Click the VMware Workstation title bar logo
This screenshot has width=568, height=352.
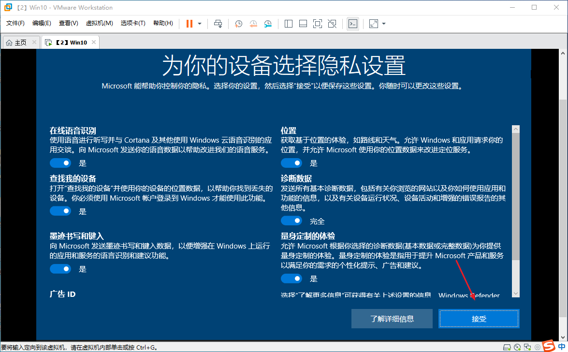point(8,7)
